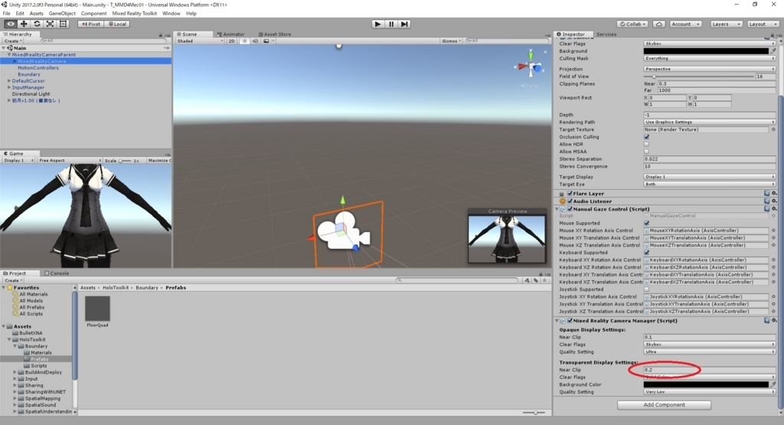Open Projection Perspective dropdown
Image resolution: width=784 pixels, height=425 pixels.
point(709,69)
